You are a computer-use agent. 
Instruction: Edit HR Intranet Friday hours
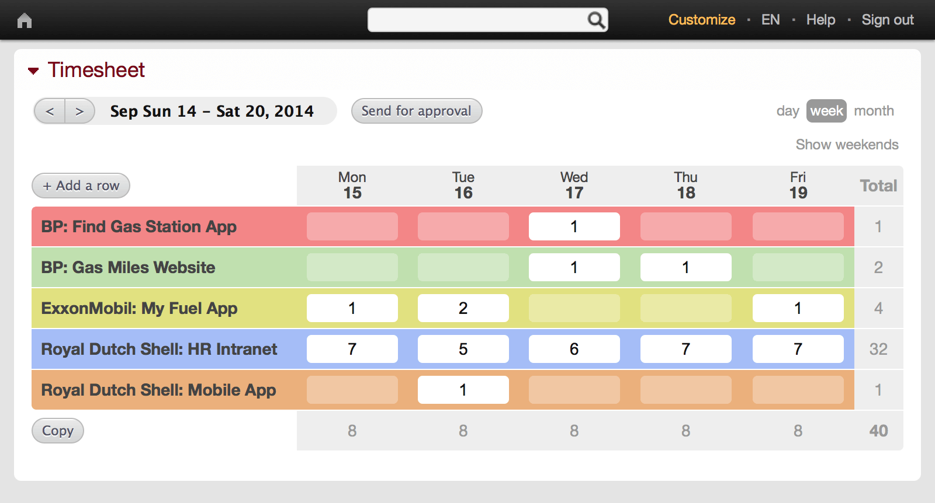click(x=798, y=349)
